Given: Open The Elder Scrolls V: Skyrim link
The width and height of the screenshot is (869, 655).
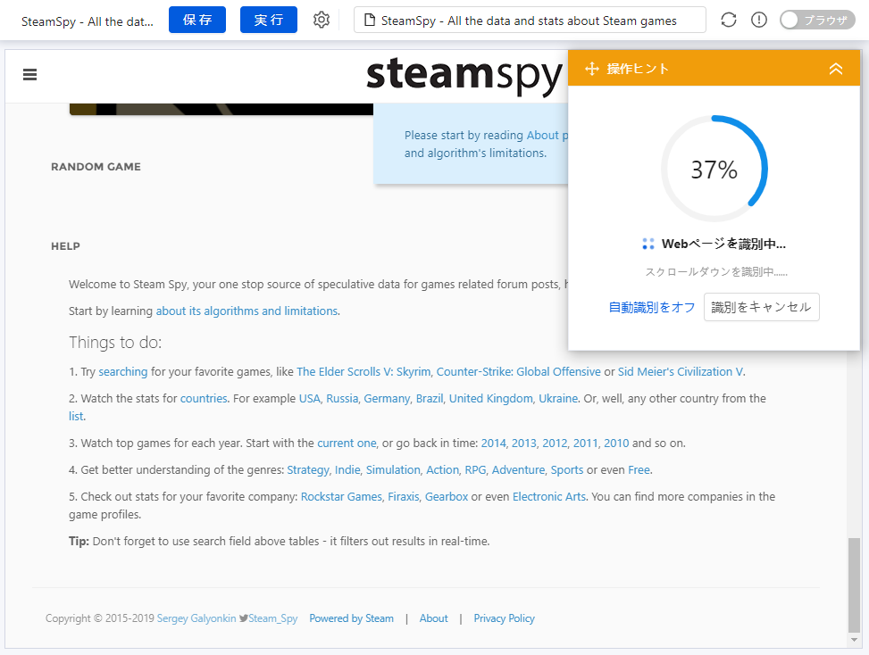Looking at the screenshot, I should point(363,371).
